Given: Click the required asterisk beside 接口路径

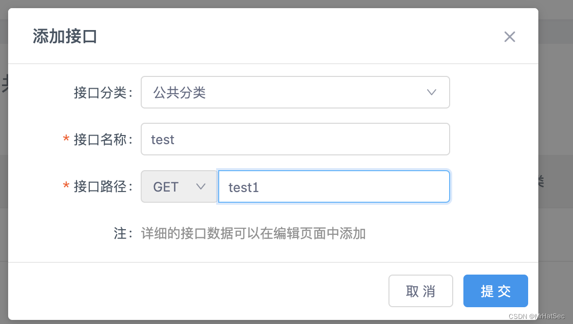Looking at the screenshot, I should coord(67,186).
